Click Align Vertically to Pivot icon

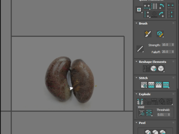click(154, 6)
